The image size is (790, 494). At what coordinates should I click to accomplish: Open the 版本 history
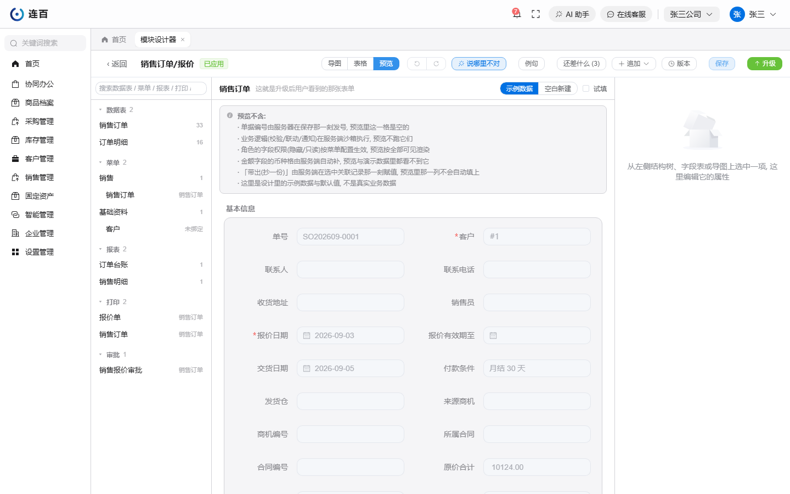pyautogui.click(x=679, y=64)
